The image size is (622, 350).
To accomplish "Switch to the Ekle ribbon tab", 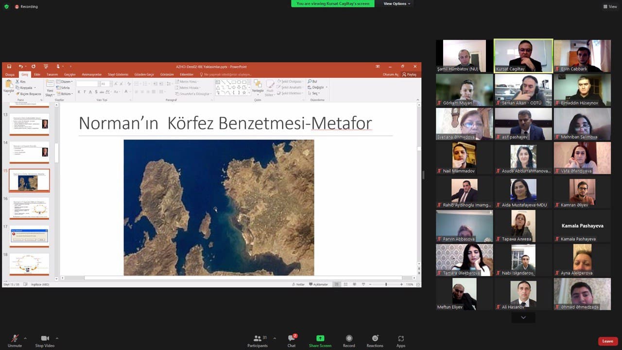I will (x=37, y=74).
